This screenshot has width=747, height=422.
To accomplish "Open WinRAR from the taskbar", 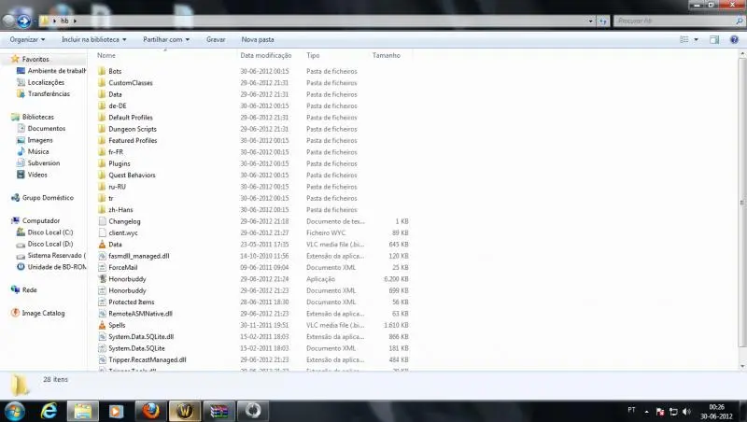I will pyautogui.click(x=218, y=409).
